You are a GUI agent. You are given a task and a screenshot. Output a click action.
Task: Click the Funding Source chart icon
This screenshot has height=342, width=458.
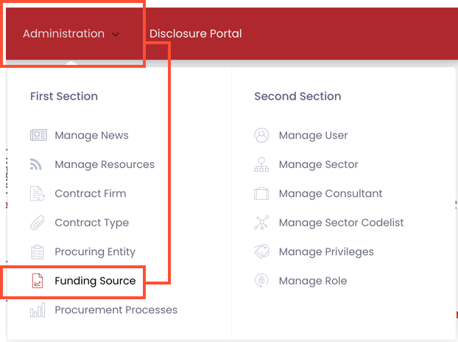[38, 281]
